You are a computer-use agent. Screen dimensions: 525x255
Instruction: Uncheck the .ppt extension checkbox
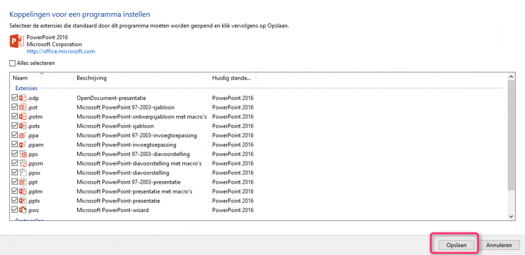(x=14, y=182)
